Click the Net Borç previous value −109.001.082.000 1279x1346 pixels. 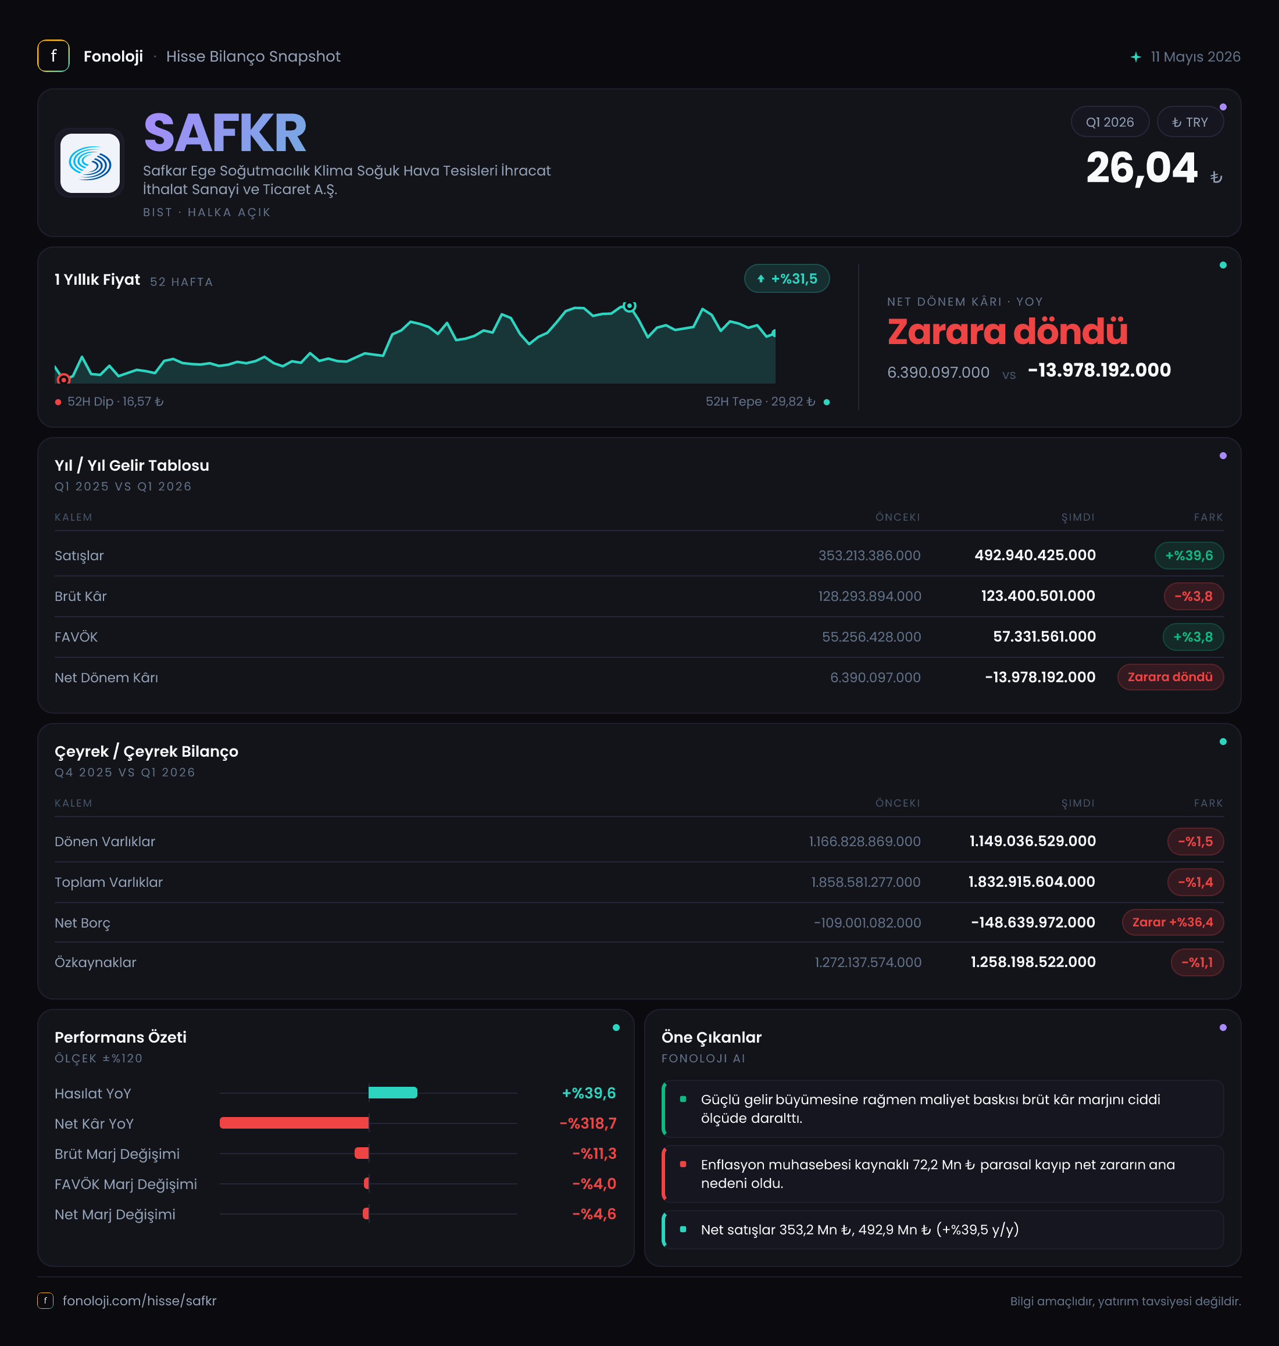coord(867,923)
